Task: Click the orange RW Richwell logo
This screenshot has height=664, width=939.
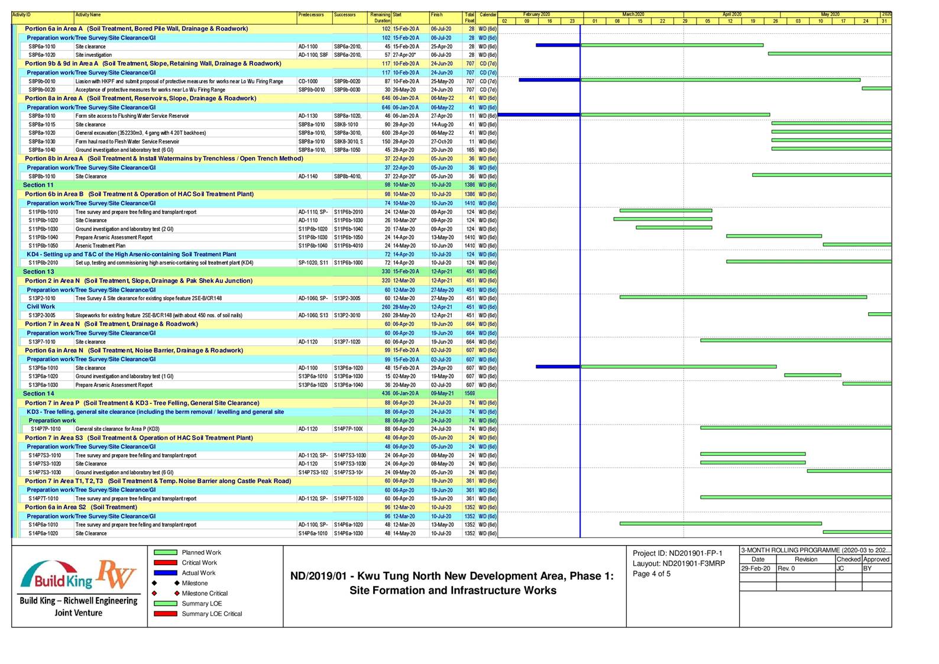Action: click(116, 575)
